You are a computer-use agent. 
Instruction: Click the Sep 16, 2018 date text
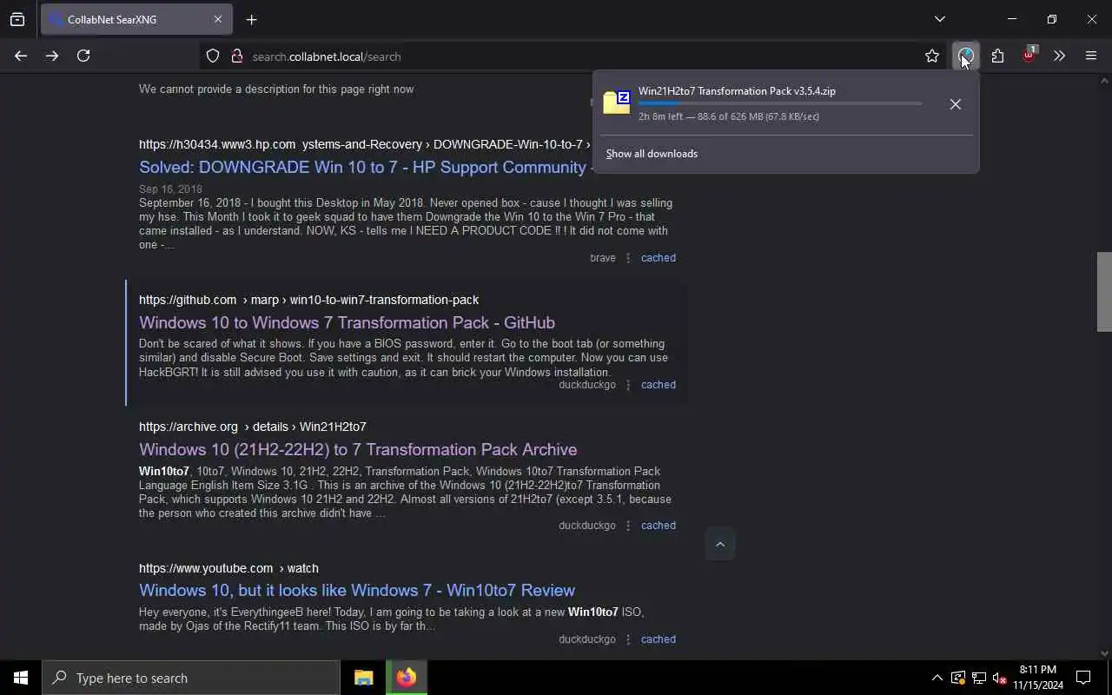click(170, 189)
